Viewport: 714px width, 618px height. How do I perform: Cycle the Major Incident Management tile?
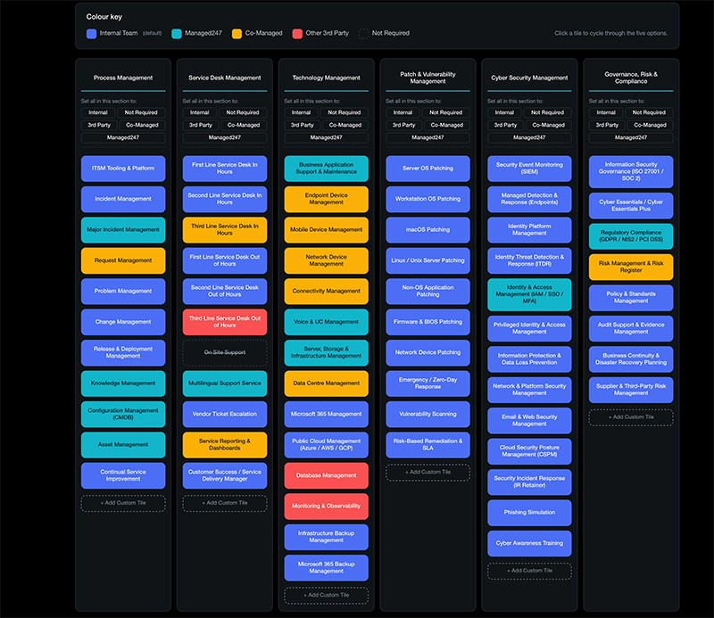click(x=123, y=230)
